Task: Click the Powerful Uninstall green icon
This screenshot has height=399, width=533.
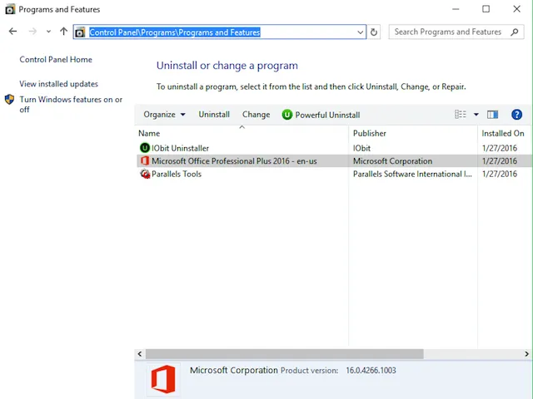Action: [x=287, y=115]
